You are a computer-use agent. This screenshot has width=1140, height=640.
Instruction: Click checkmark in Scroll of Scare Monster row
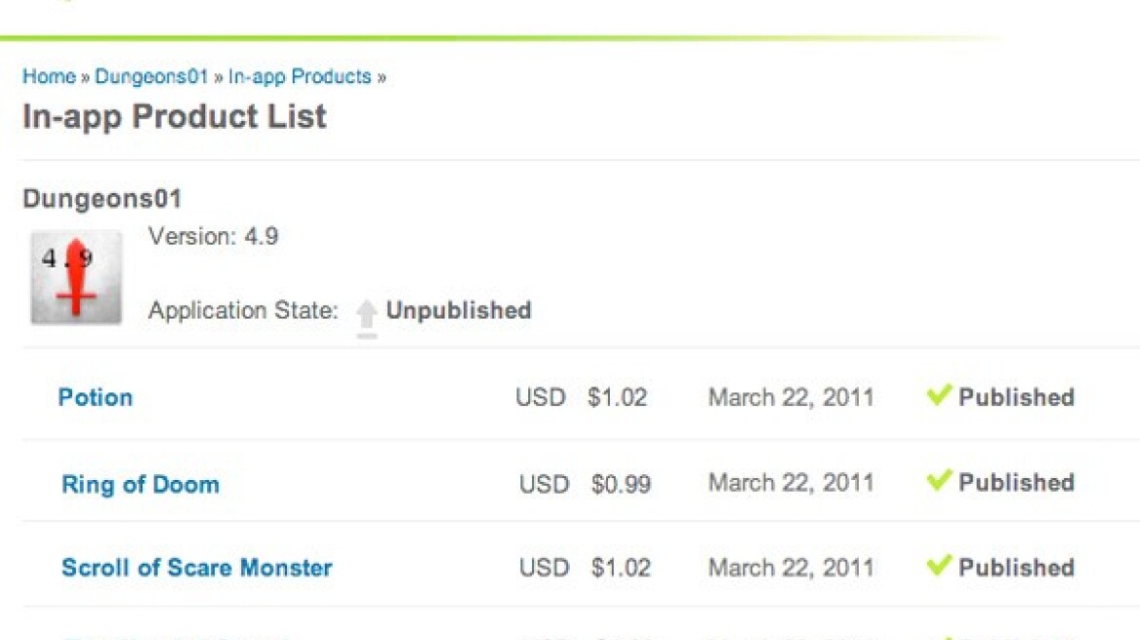click(939, 565)
